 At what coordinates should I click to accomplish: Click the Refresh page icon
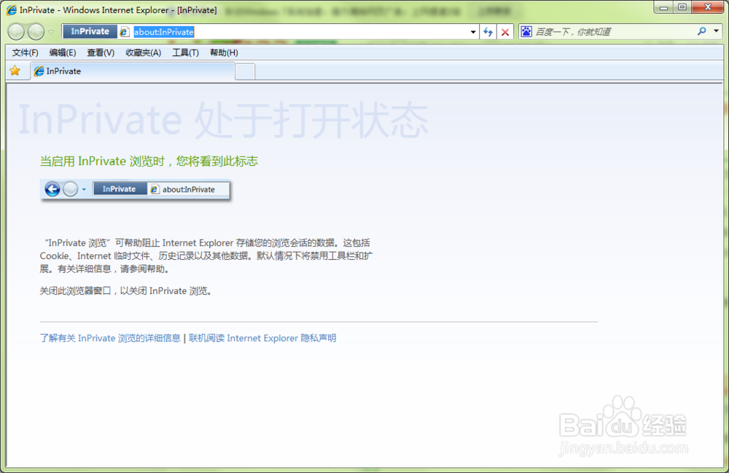point(488,31)
